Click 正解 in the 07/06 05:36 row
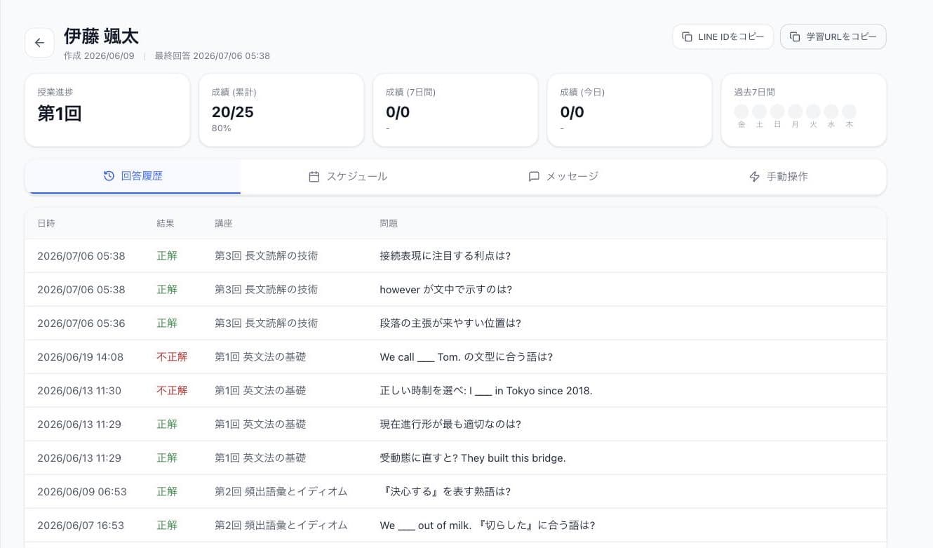The image size is (933, 548). tap(167, 323)
